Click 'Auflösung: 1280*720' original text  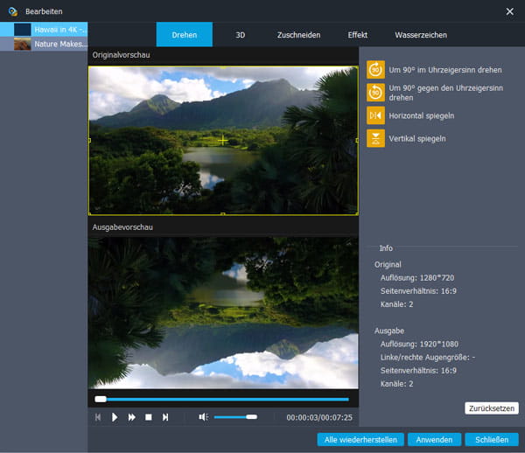click(x=417, y=278)
